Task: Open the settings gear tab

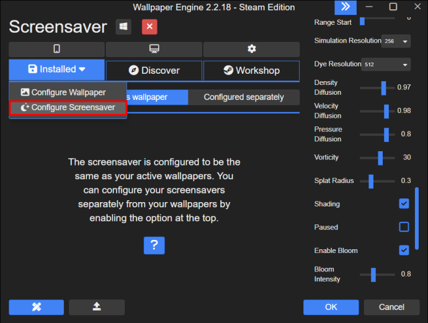Action: (x=251, y=49)
